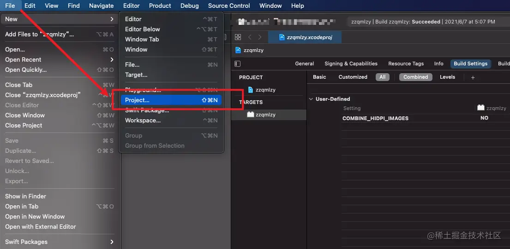The height and width of the screenshot is (249, 510).
Task: Collapse the User-Defined section
Action: click(x=311, y=99)
